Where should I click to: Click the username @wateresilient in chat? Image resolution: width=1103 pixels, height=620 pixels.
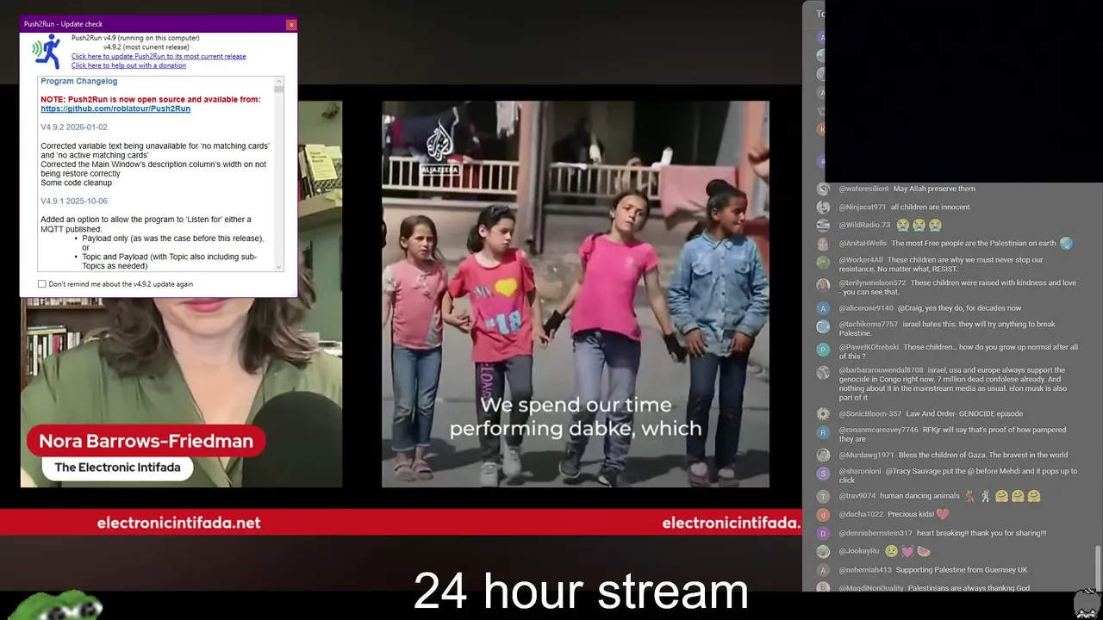pos(863,189)
